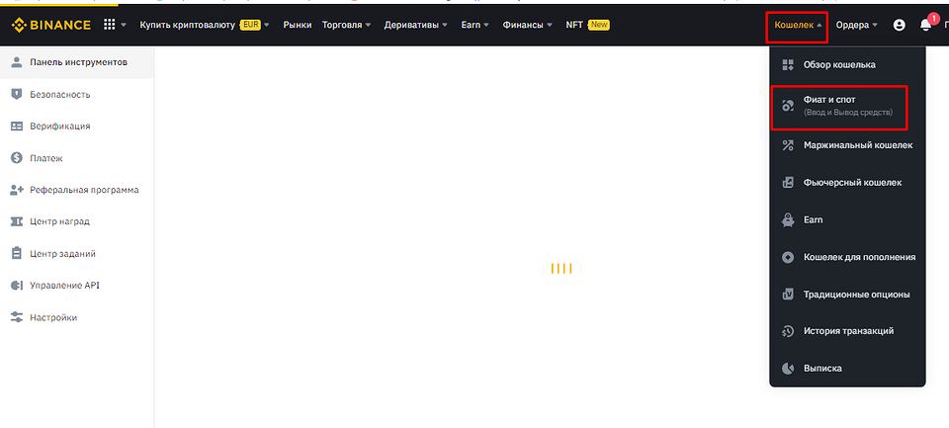Click the Безопасность shield icon
Screen dimensions: 949x428
pos(16,94)
